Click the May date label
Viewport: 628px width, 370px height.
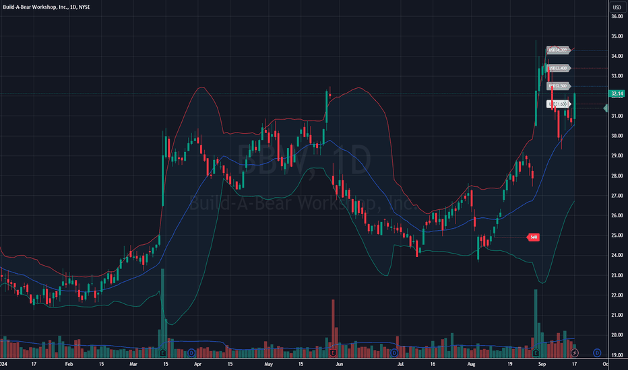269,364
